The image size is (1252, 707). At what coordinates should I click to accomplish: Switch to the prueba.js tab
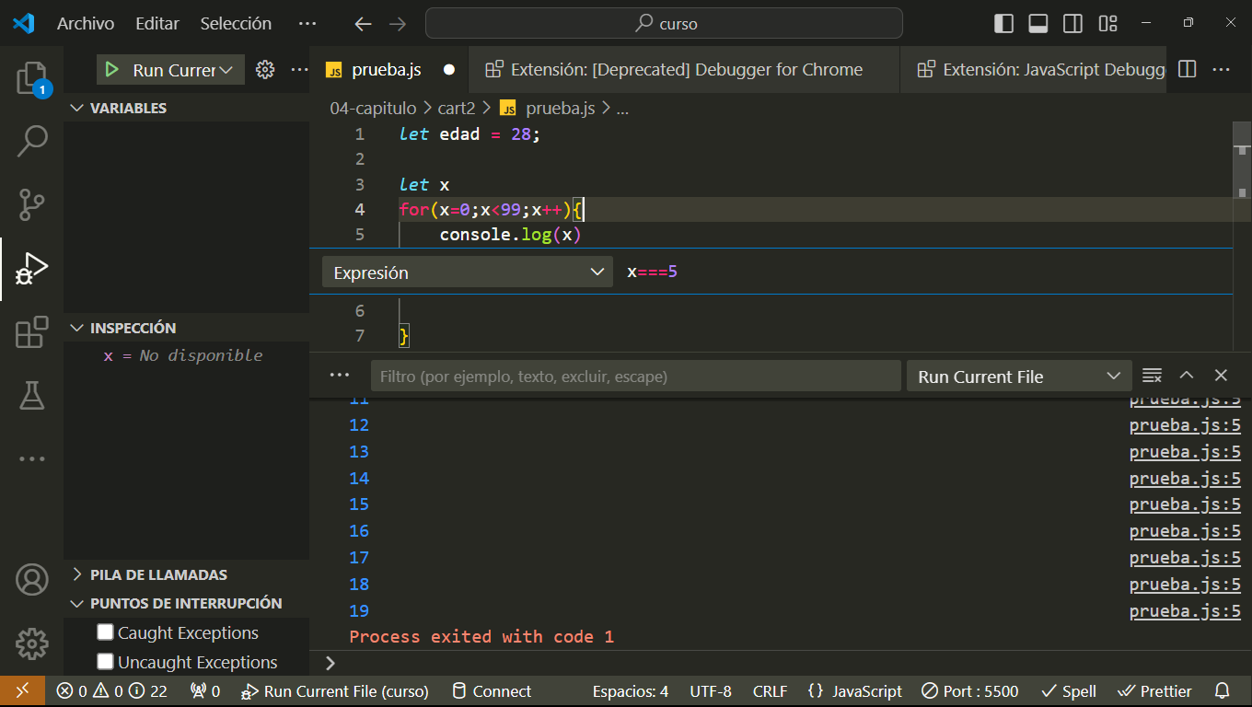click(386, 70)
